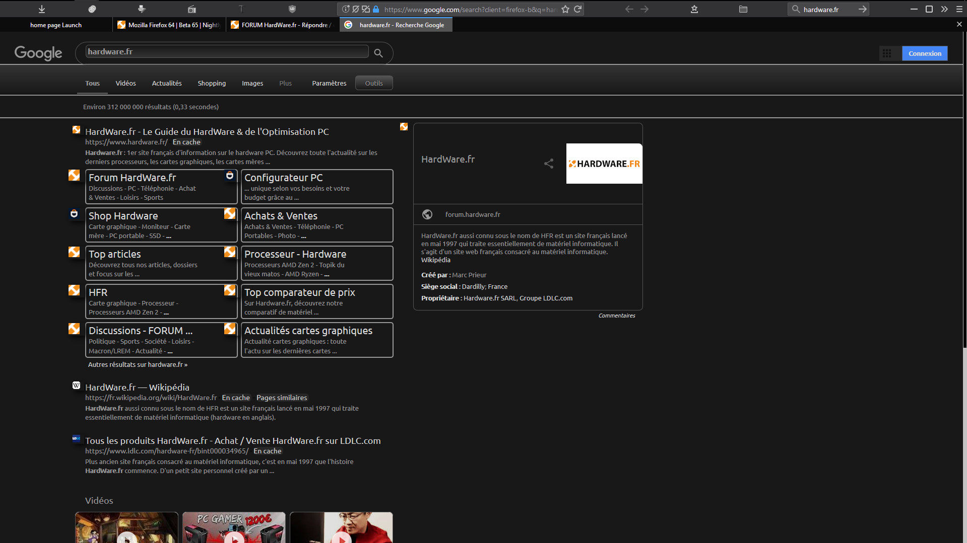
Task: Open the Forum HardWare.fr sitelink
Action: 133,178
